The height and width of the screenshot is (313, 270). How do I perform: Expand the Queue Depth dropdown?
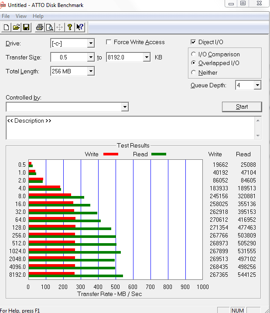tap(257, 85)
